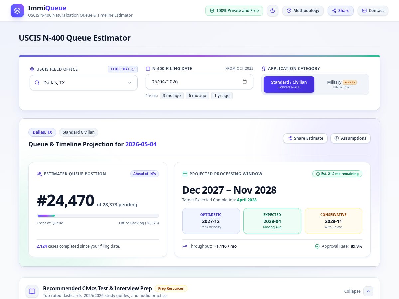399x299 pixels.
Task: Click the search icon in the field office box
Action: pyautogui.click(x=37, y=83)
